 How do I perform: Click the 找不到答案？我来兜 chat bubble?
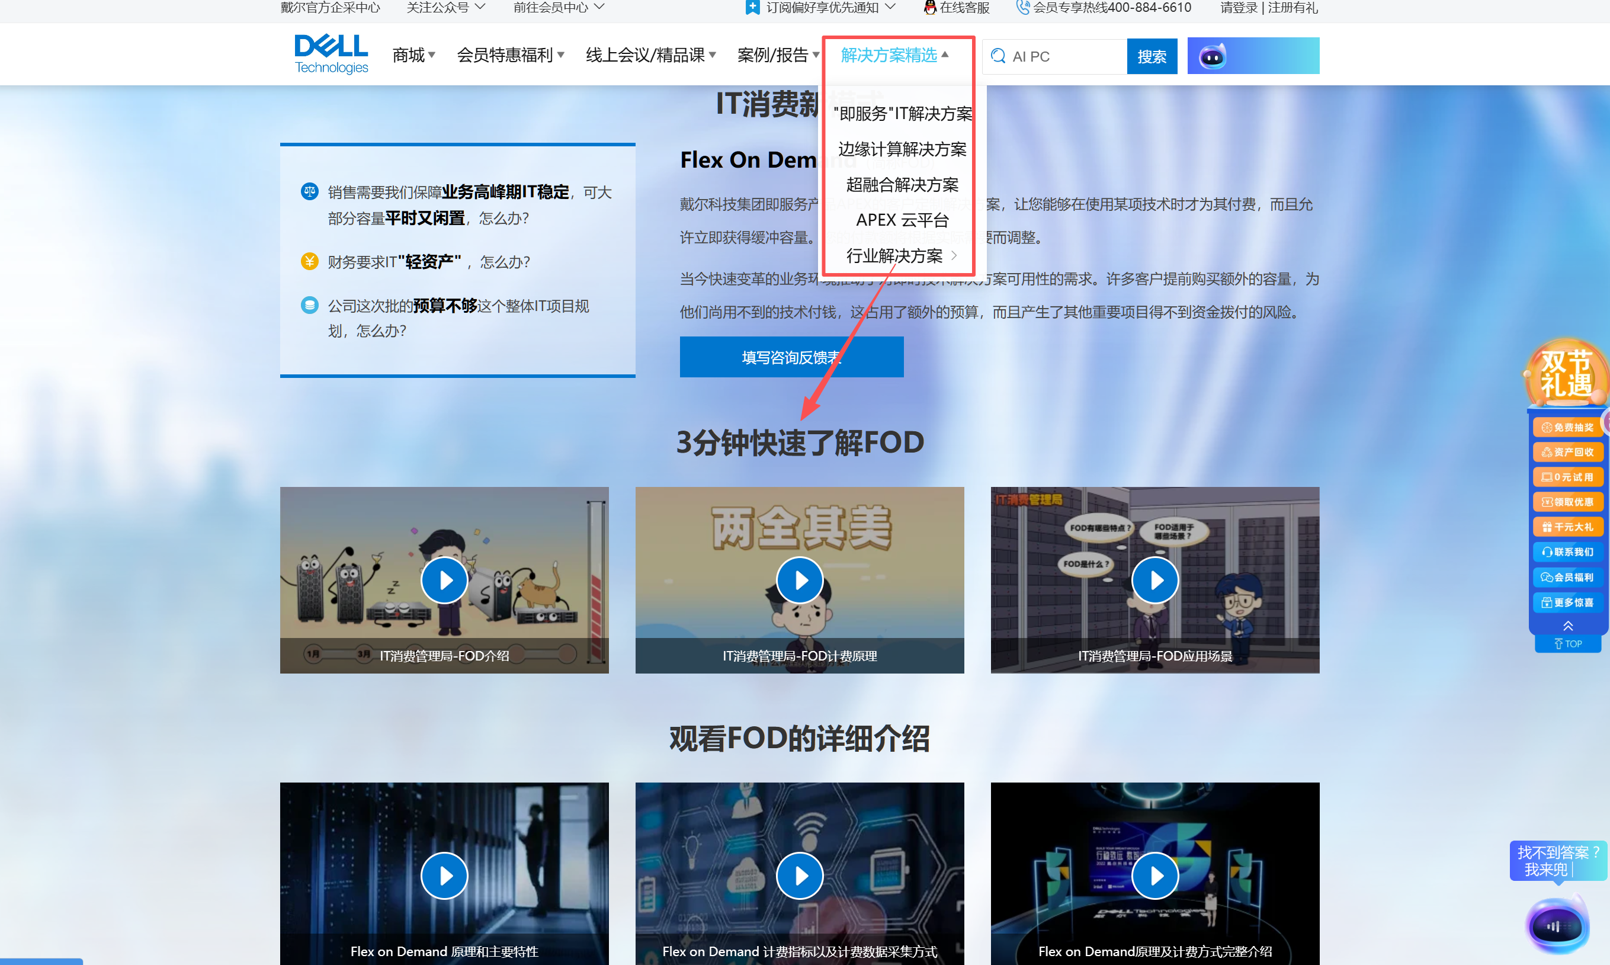point(1558,861)
